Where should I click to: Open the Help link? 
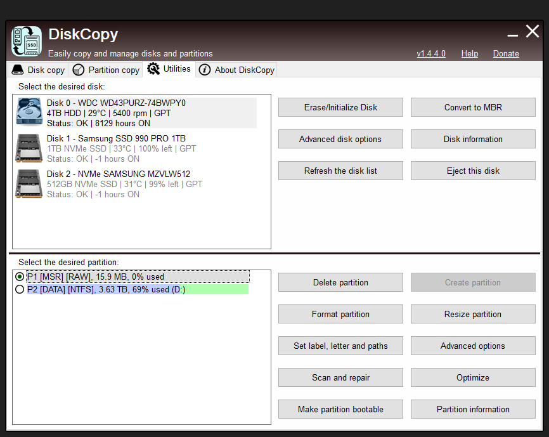469,54
